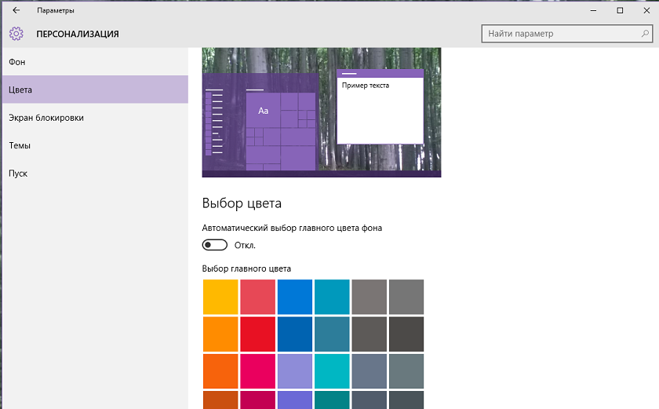Choose the bright blue color swatch
Screen dimensions: 659x409
[295, 297]
